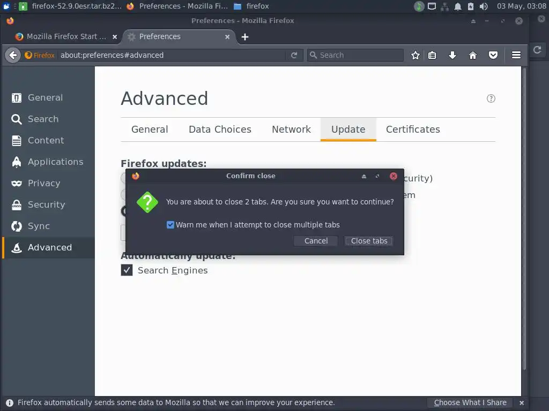The height and width of the screenshot is (411, 549).
Task: Click Close tabs button
Action: (369, 241)
